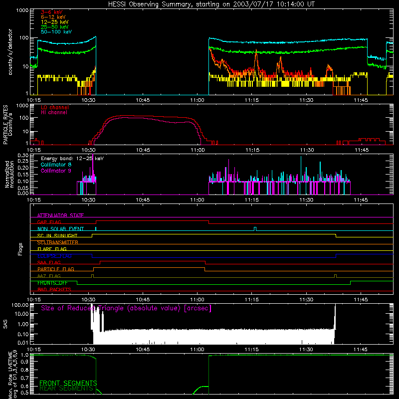The height and width of the screenshot is (399, 399).
Task: Click the ECLIPSE FLAG label
Action: pos(54,256)
